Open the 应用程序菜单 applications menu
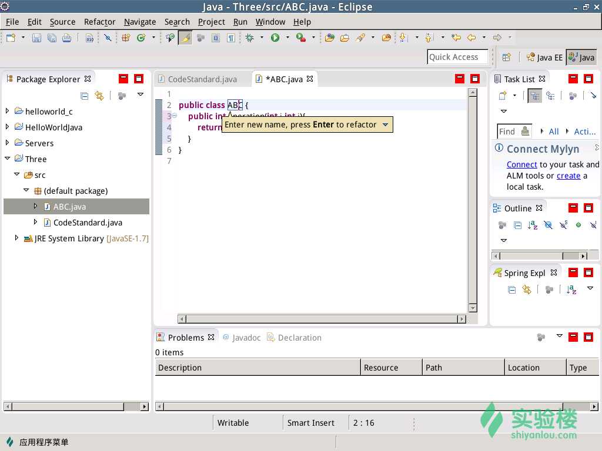Viewport: 602px width, 451px height. coord(38,442)
